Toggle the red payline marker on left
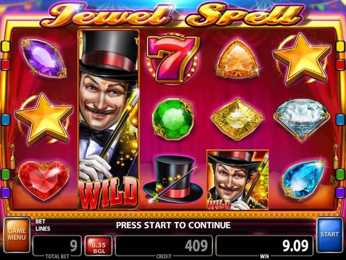The image size is (346, 260). [6, 65]
